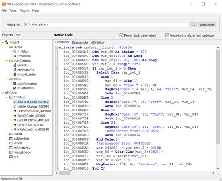
Task: Click horizontal scrollbar left arrow in code view
Action: click(57, 173)
